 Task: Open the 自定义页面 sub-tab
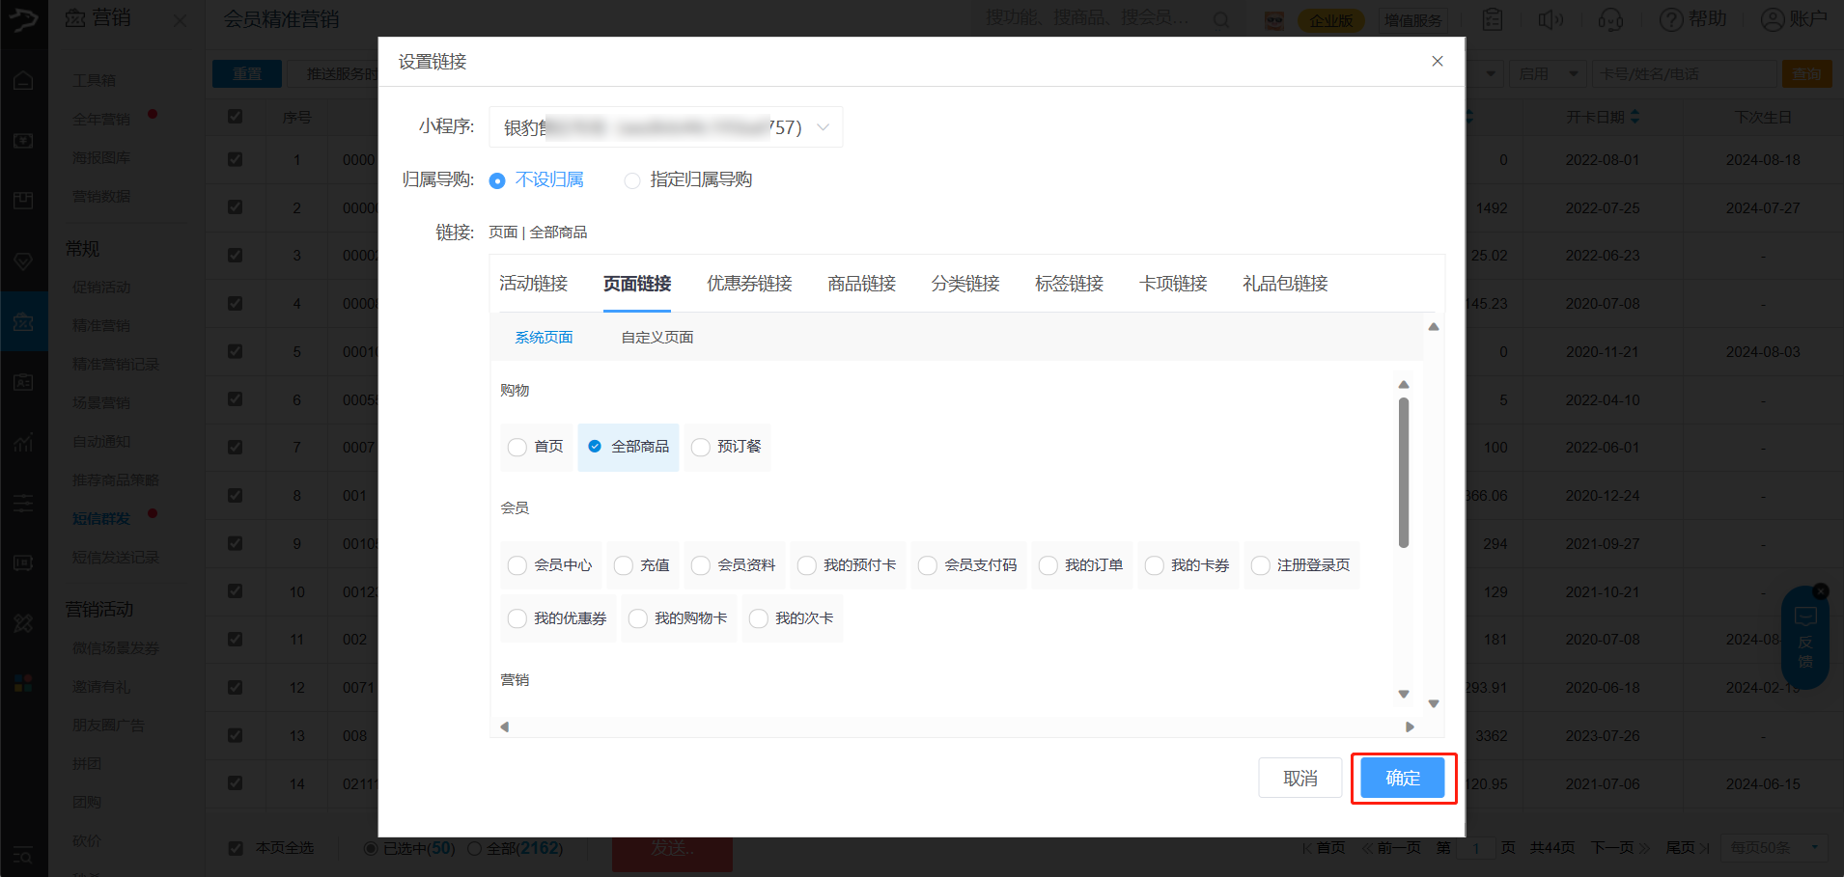pos(657,338)
